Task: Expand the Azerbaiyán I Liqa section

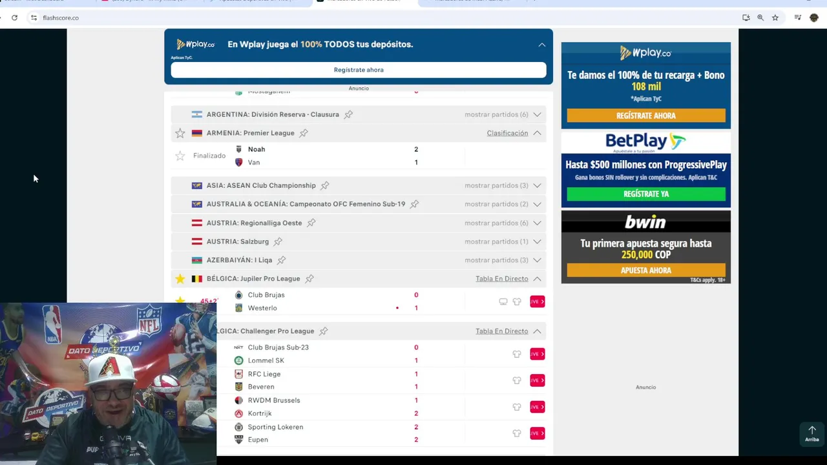Action: [x=537, y=260]
